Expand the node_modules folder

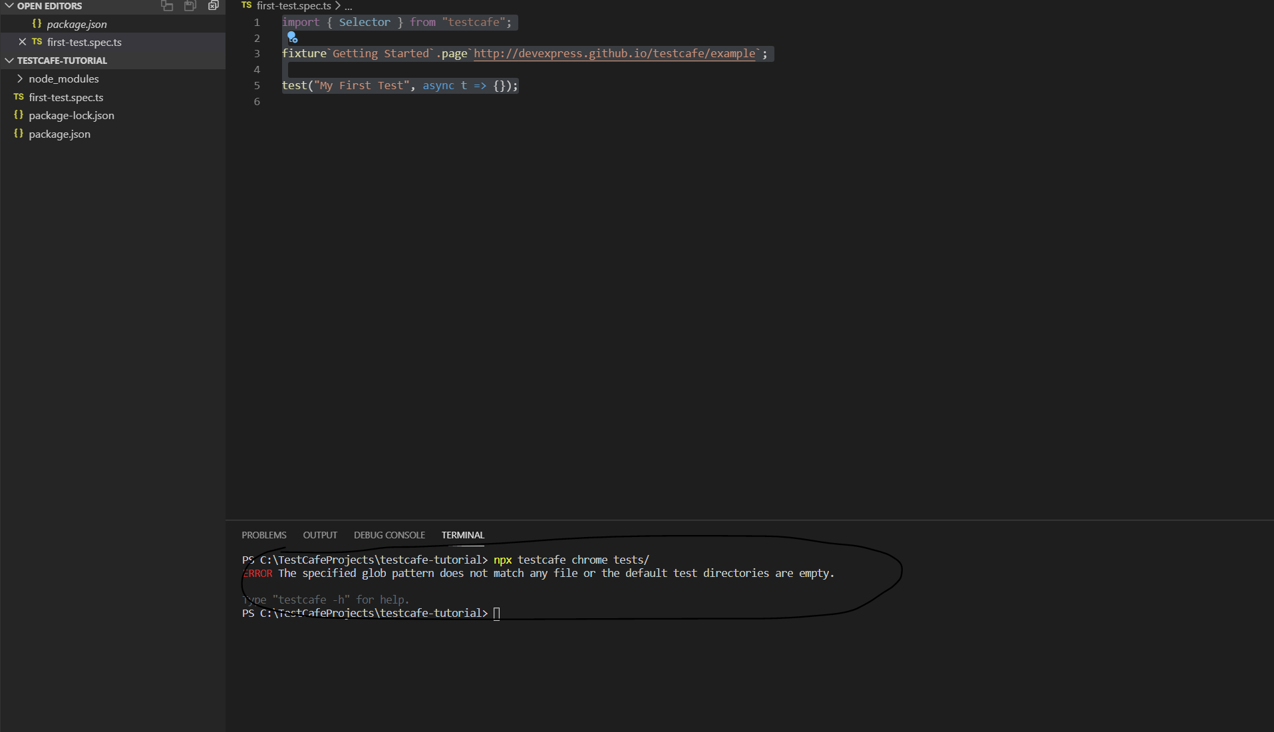pyautogui.click(x=21, y=79)
